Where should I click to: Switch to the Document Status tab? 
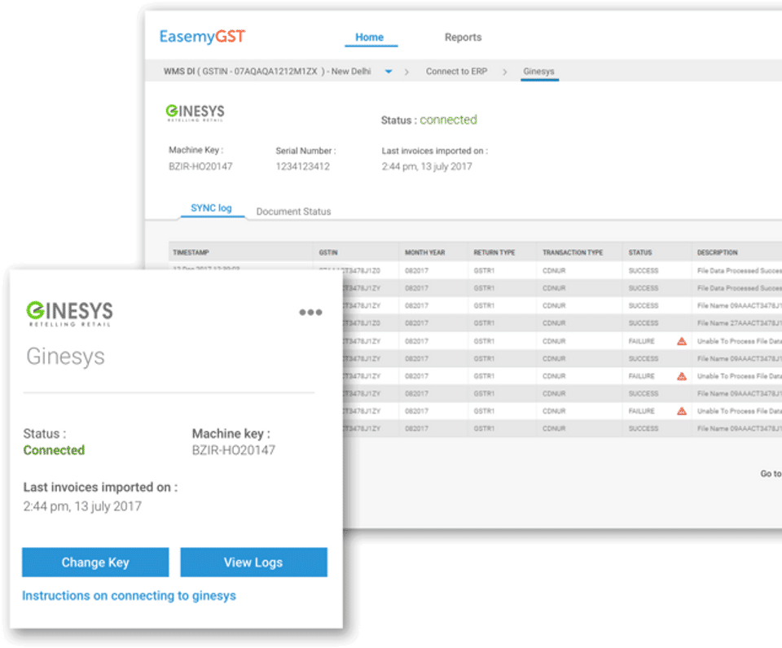coord(294,212)
